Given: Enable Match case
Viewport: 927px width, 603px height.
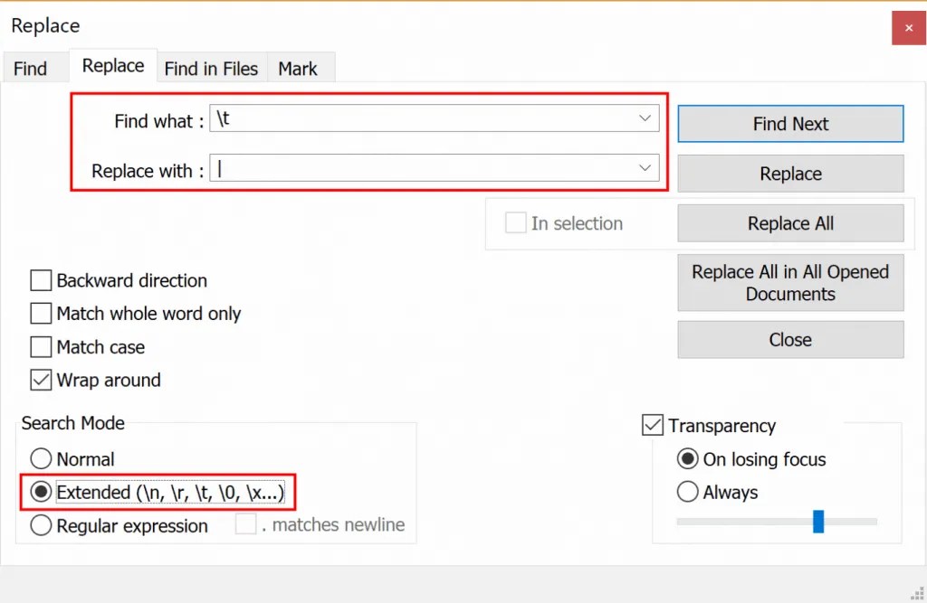Looking at the screenshot, I should point(41,347).
